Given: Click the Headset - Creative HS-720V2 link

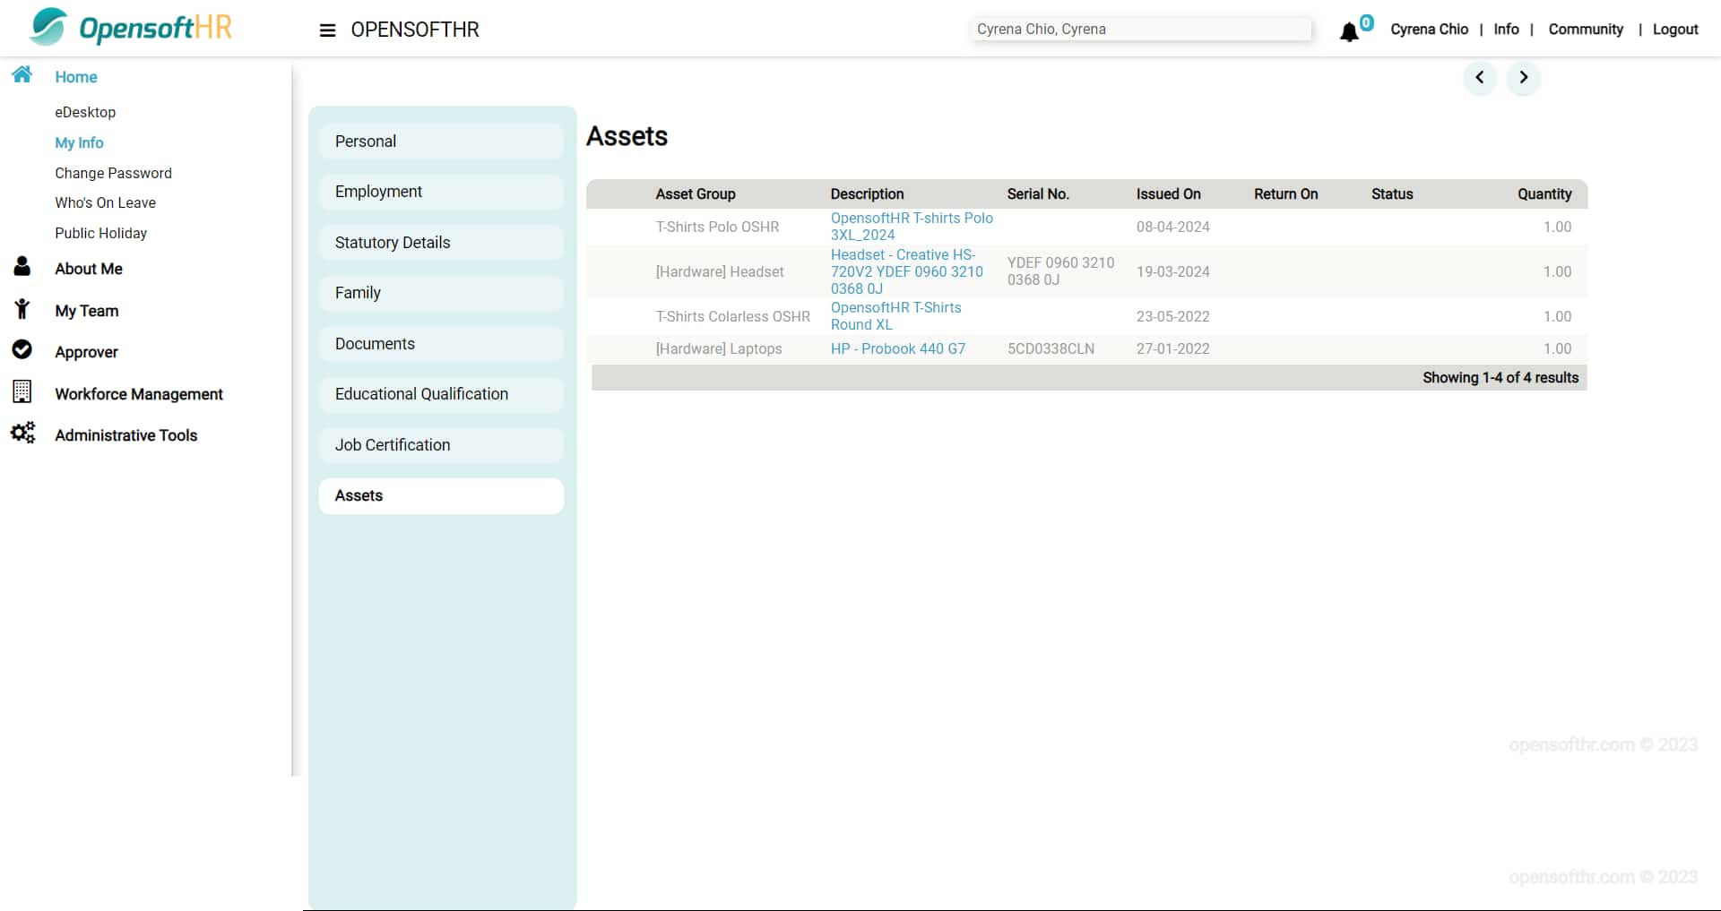Looking at the screenshot, I should point(906,271).
